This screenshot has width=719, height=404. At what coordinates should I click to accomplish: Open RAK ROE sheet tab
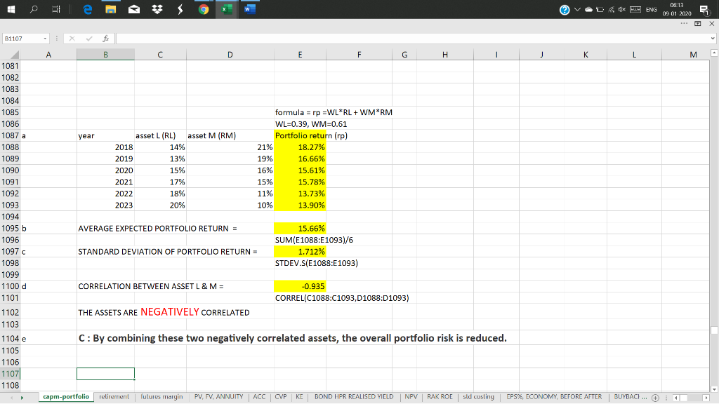tap(440, 397)
